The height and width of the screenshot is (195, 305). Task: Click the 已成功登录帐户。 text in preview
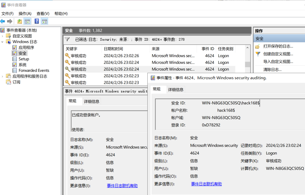coord(86,115)
